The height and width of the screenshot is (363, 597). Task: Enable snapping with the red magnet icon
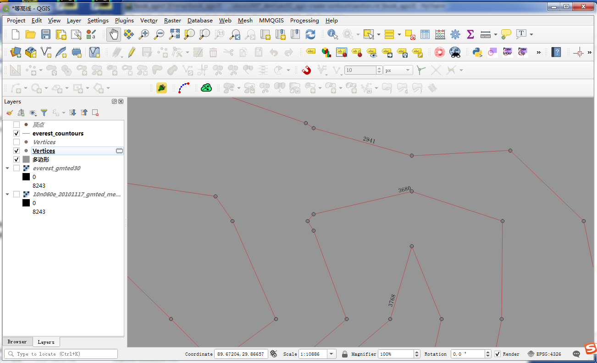306,70
